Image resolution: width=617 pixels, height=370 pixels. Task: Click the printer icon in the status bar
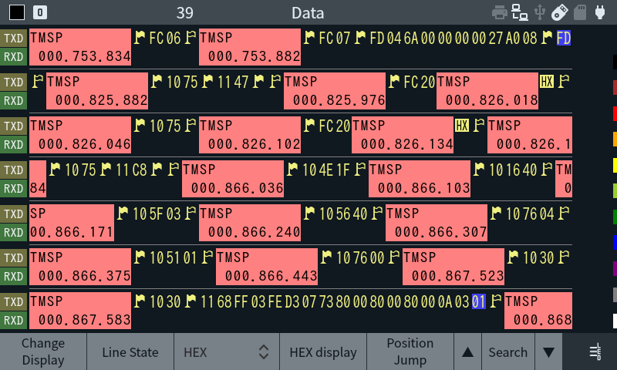[500, 12]
